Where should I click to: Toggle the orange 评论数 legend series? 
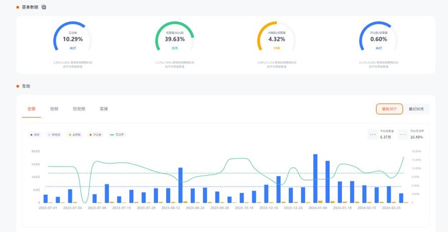pyautogui.click(x=95, y=135)
